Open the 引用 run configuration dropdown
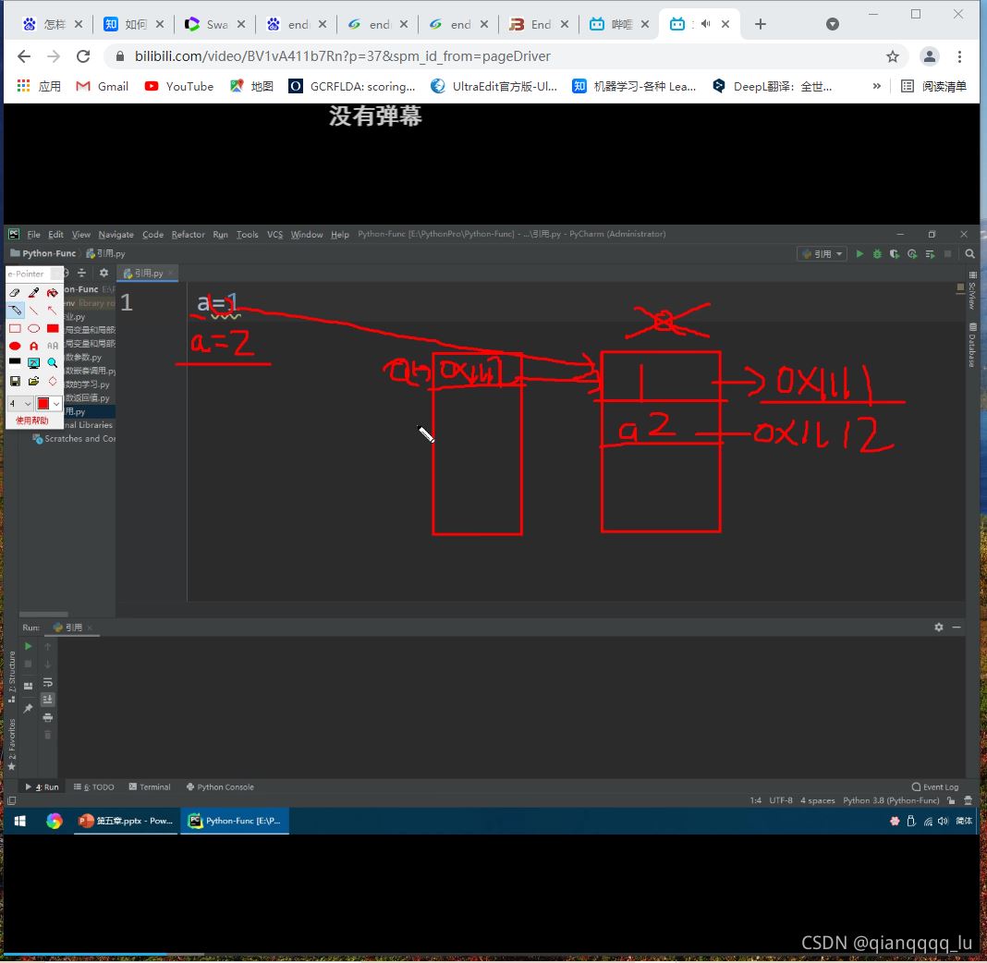 point(822,254)
